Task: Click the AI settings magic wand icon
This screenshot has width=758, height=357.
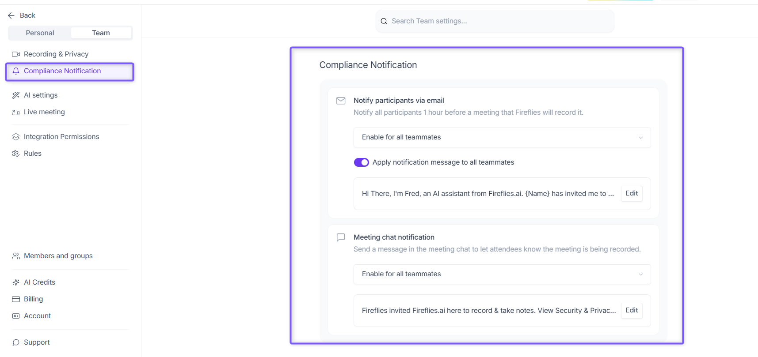Action: tap(16, 95)
